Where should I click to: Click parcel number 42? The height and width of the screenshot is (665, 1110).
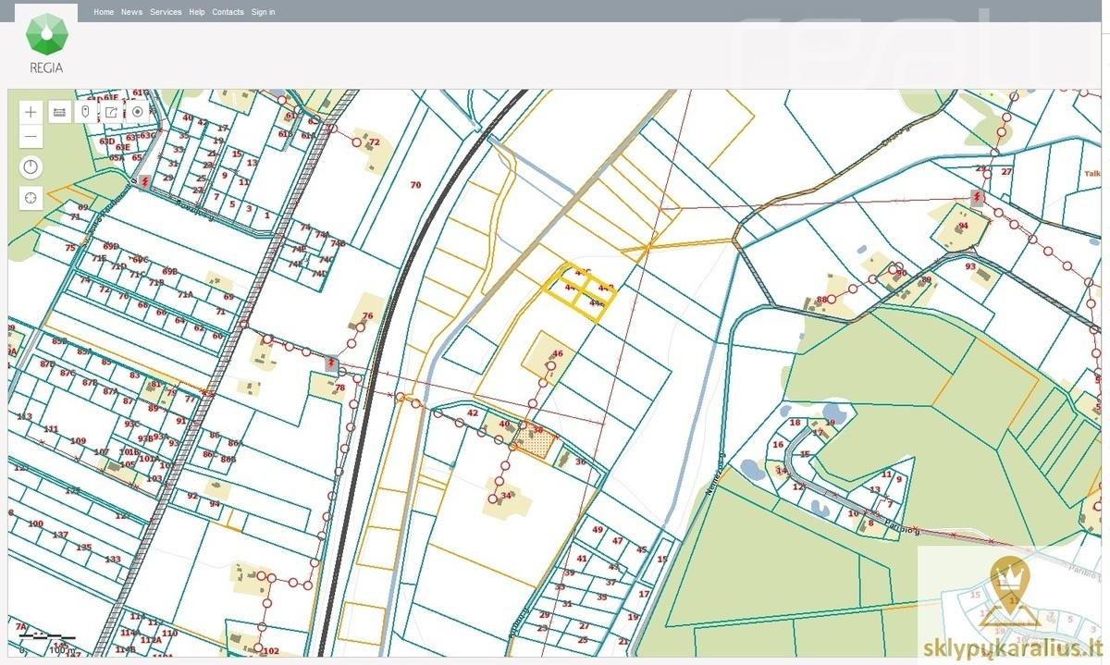click(473, 413)
